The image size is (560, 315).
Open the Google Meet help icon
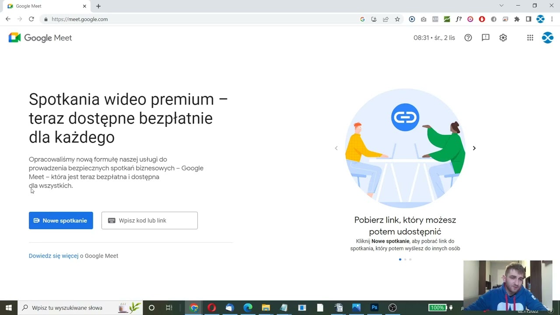coord(468,38)
